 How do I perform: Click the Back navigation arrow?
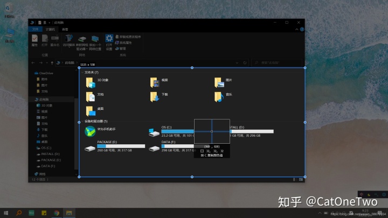[33, 63]
